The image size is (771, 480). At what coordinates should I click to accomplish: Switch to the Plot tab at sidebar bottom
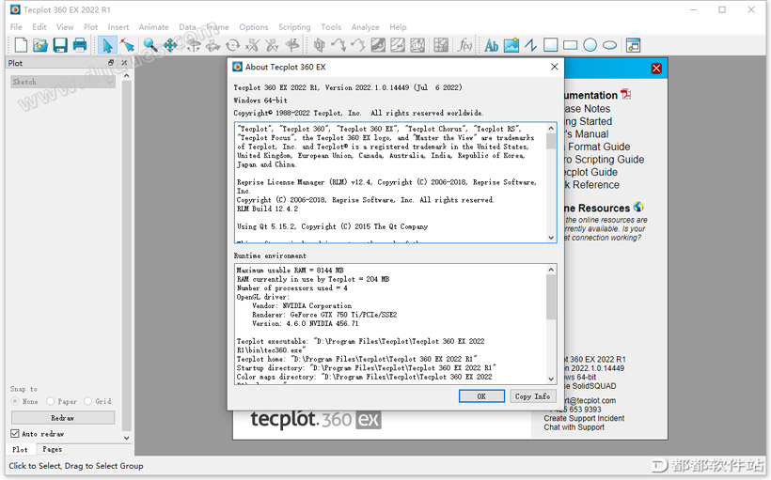(x=20, y=449)
